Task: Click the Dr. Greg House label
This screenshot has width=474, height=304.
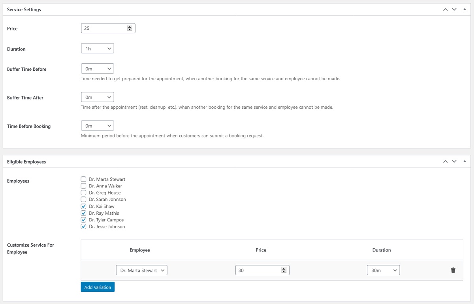Action: click(105, 193)
